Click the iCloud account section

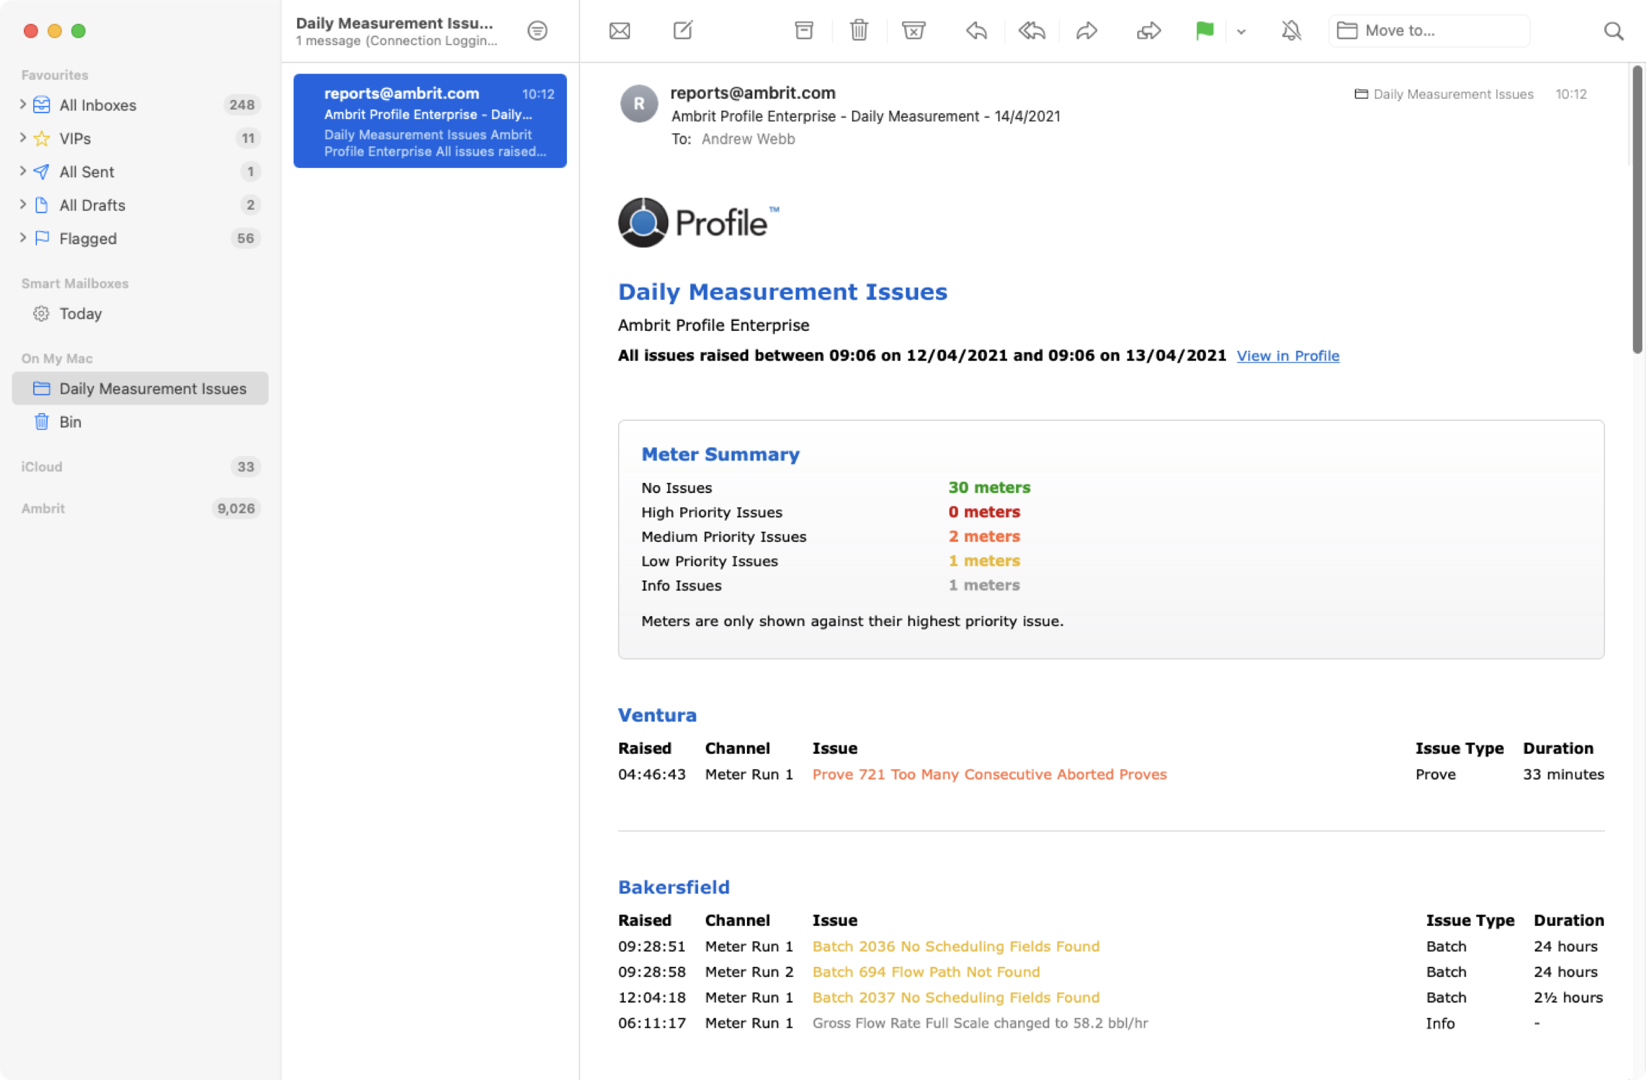click(42, 467)
